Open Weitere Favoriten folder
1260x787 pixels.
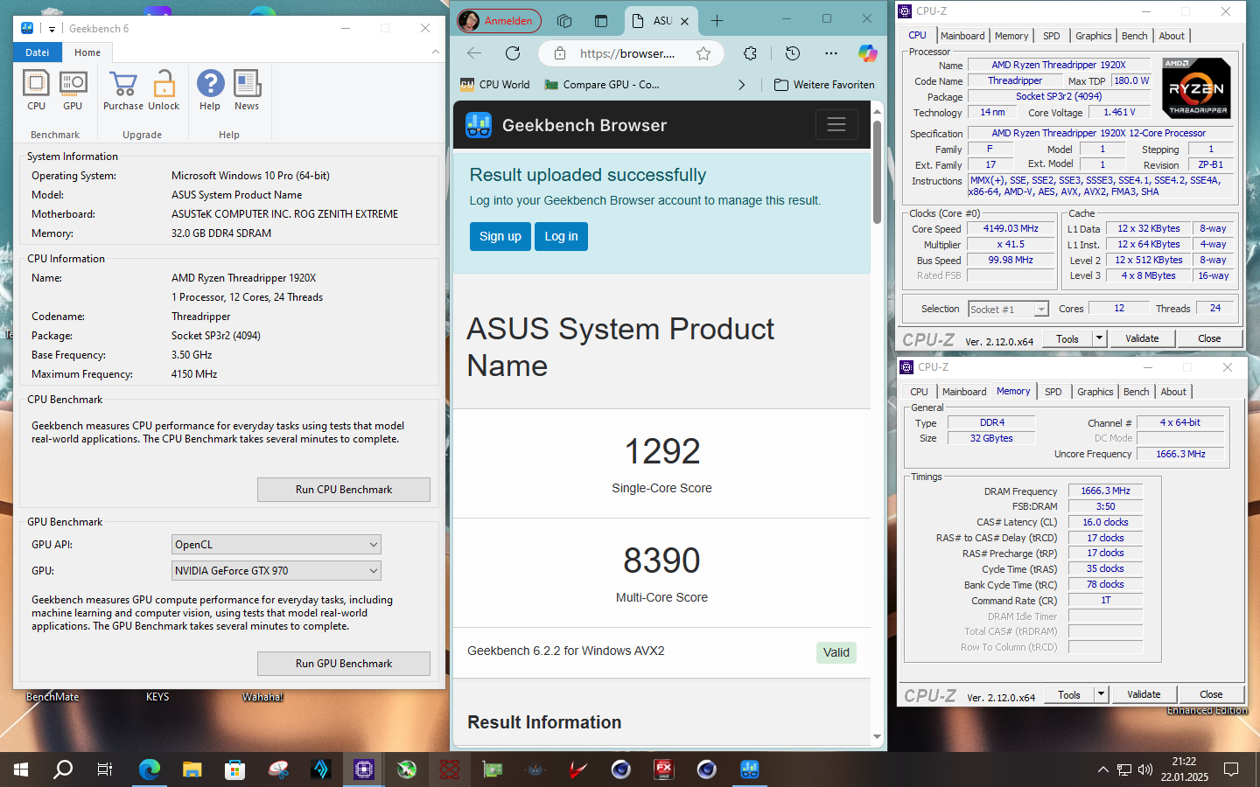[824, 85]
